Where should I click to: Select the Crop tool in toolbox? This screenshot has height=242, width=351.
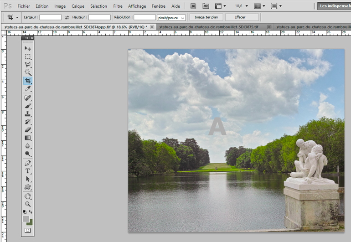click(x=27, y=81)
